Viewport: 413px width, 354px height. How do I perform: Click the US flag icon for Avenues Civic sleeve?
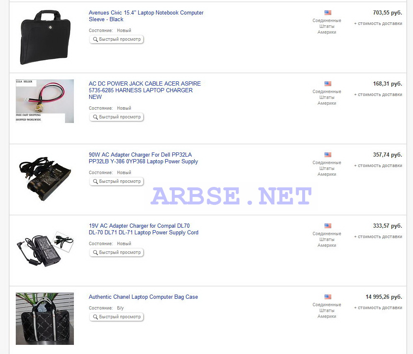pyautogui.click(x=327, y=12)
